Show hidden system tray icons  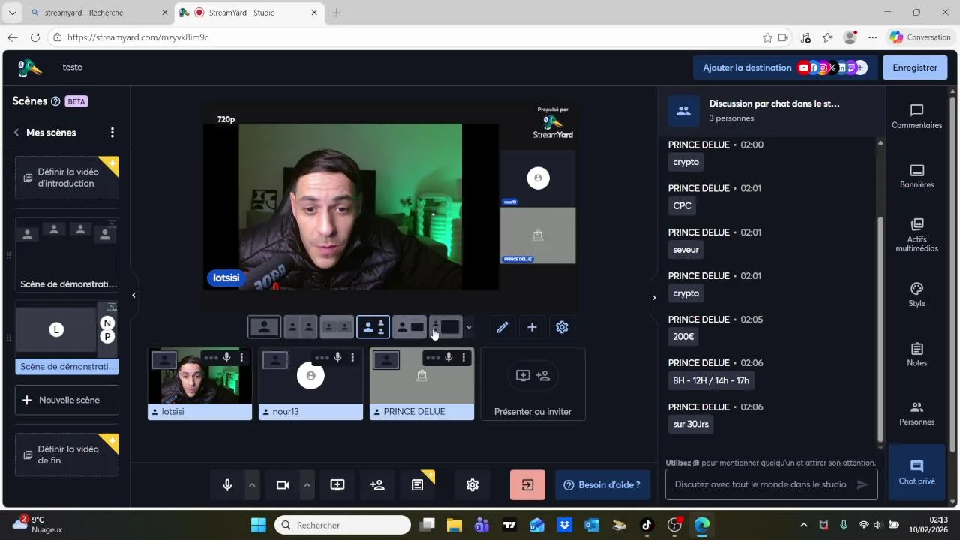coord(804,525)
